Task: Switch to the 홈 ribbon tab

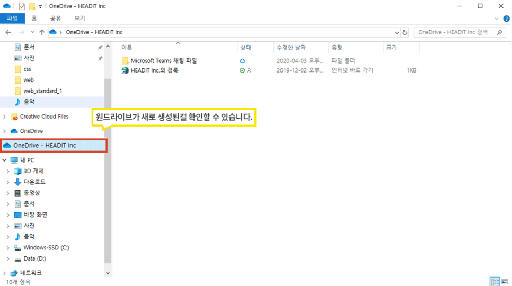Action: click(x=34, y=19)
